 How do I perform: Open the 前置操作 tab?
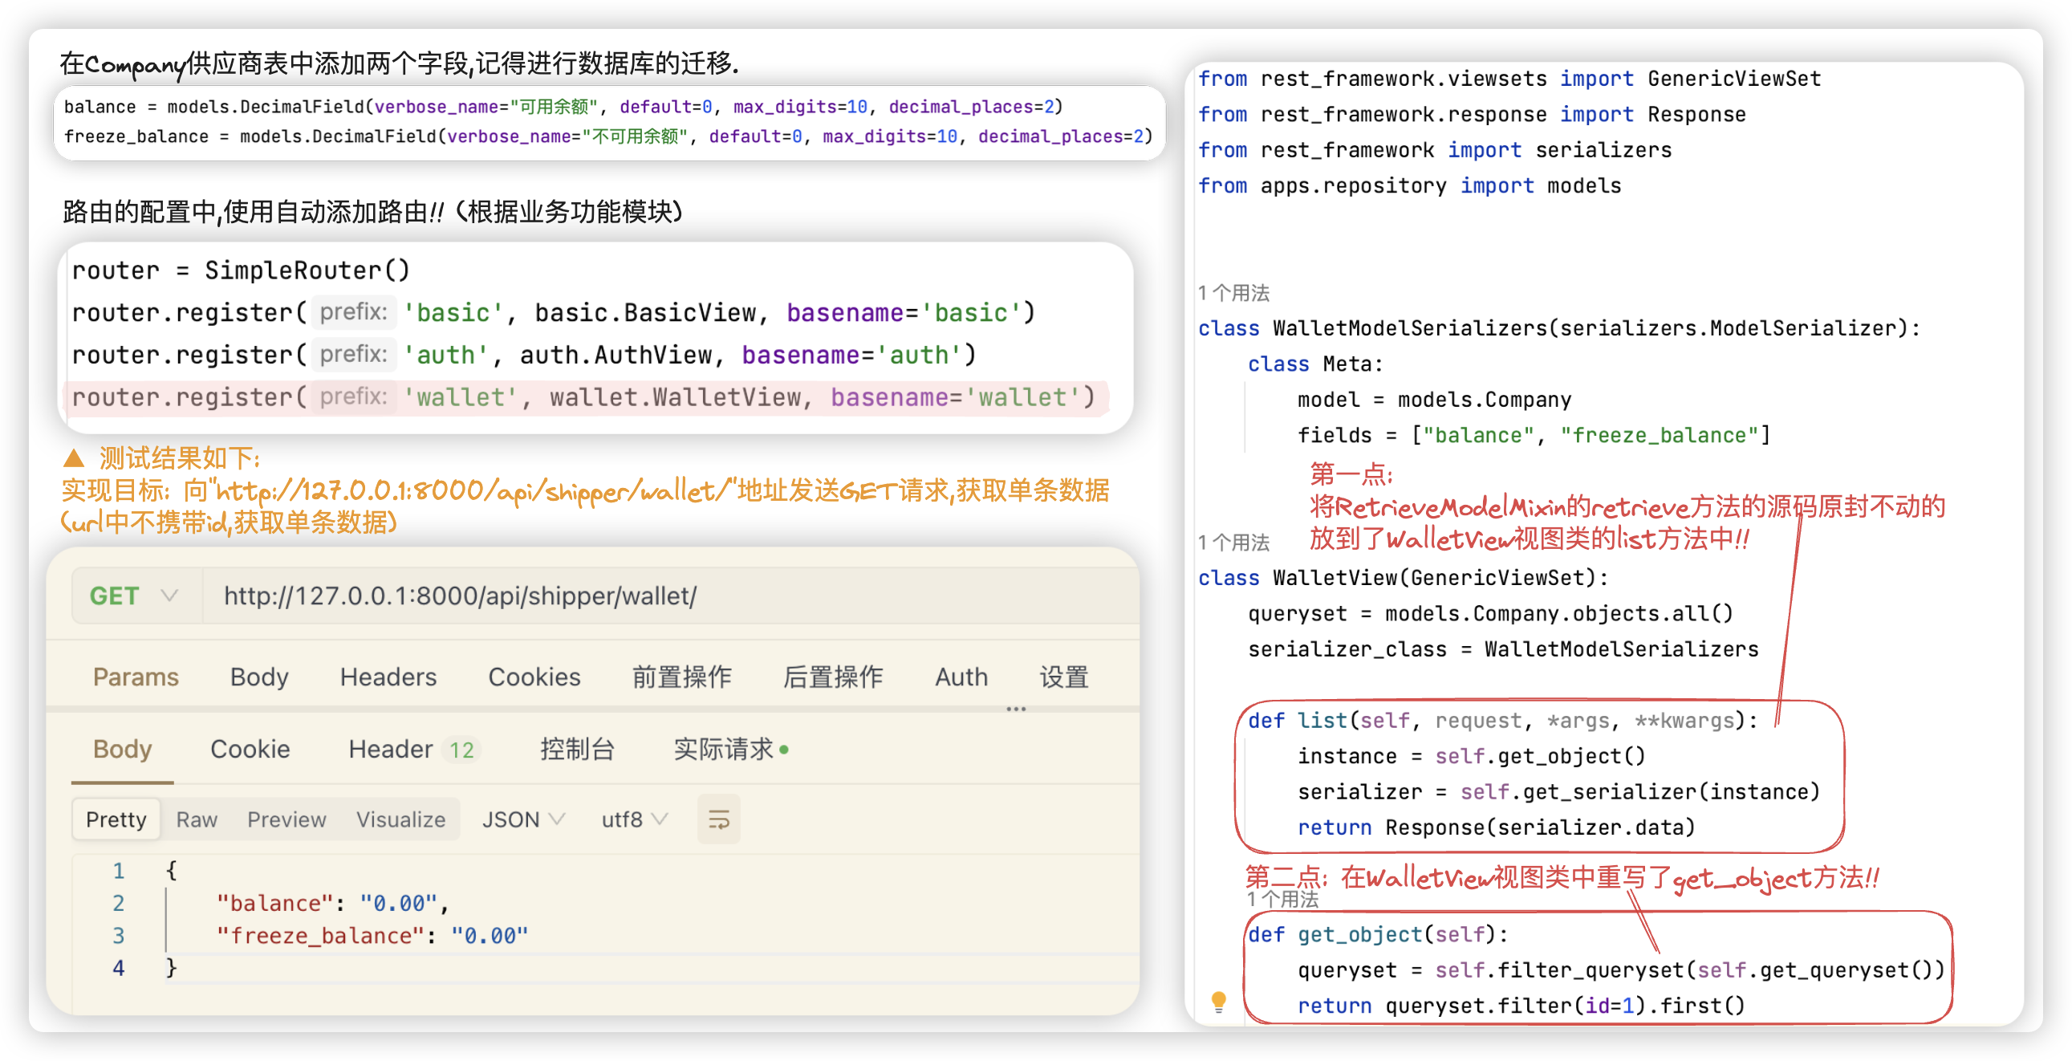tap(681, 677)
